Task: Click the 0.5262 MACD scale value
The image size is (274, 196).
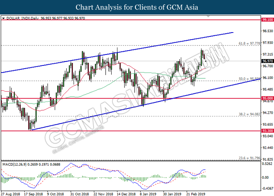Action: click(x=268, y=164)
